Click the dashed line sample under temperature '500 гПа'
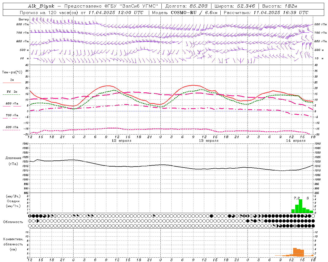Screen dimensions: 328x262 (x=12, y=130)
